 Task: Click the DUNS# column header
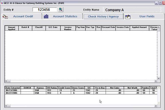pyautogui.click(x=27, y=88)
